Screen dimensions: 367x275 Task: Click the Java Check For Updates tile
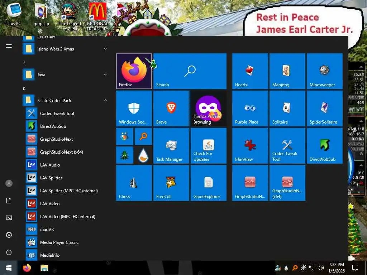pos(209,146)
